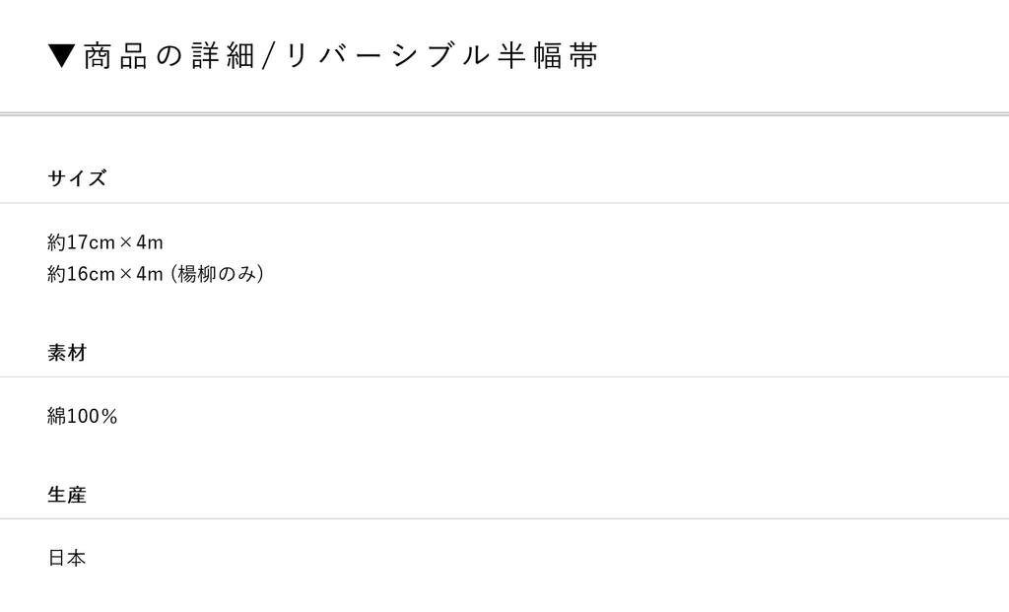Click the 約17cm×4m size line
Viewport: 1009px width, 612px height.
pyautogui.click(x=105, y=242)
